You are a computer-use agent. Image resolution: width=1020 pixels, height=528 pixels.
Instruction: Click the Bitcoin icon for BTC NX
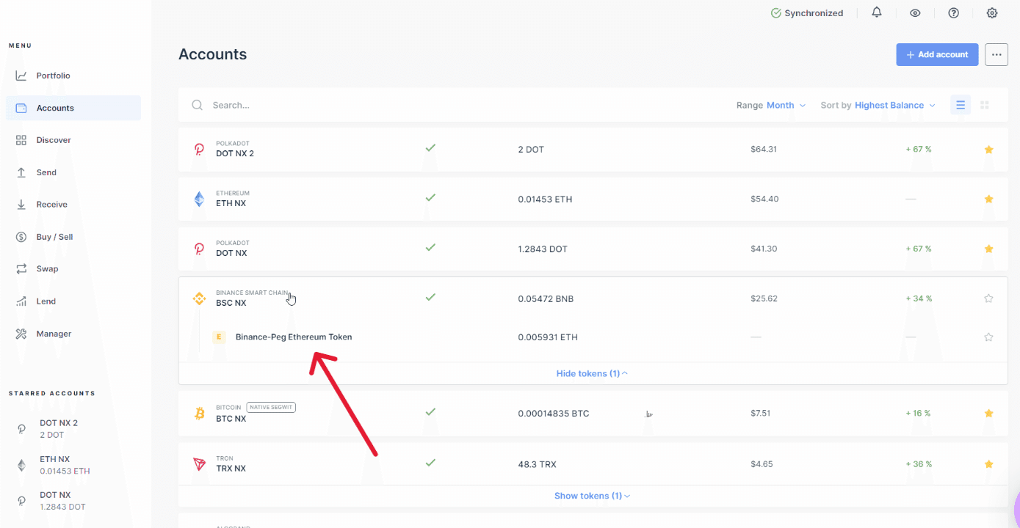coord(199,414)
